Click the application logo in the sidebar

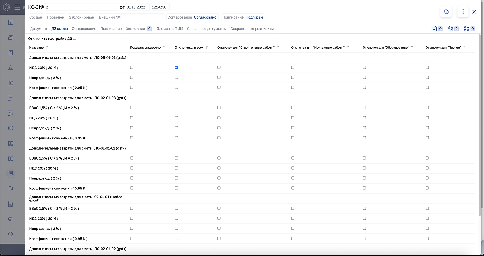click(6, 7)
